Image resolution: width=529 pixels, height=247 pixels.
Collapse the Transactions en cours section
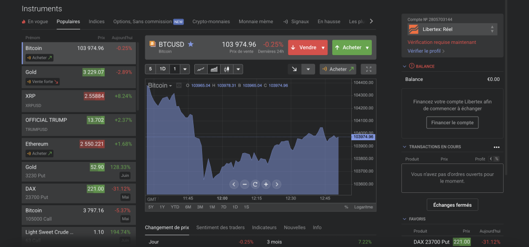(x=404, y=147)
